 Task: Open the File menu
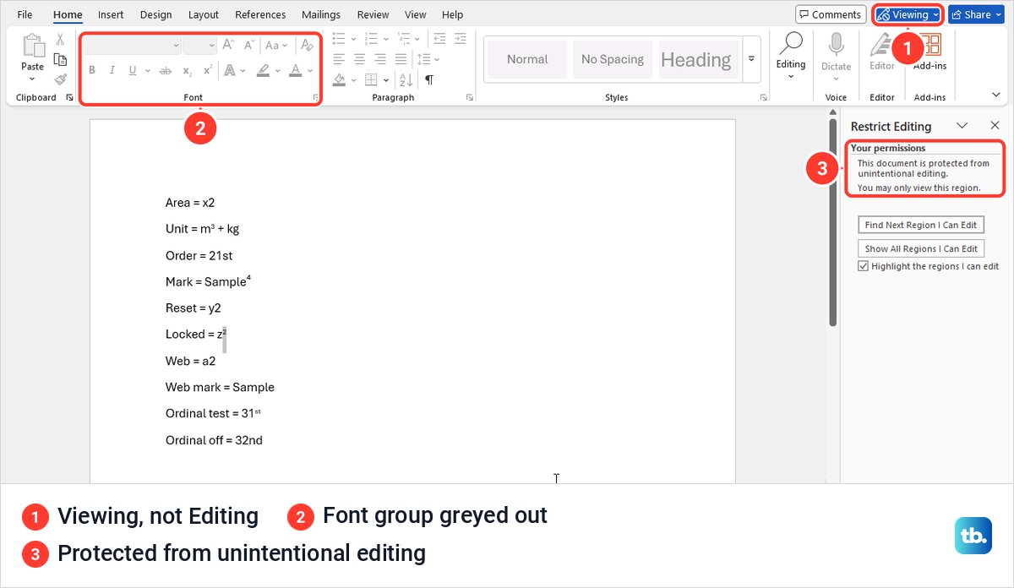[x=25, y=14]
